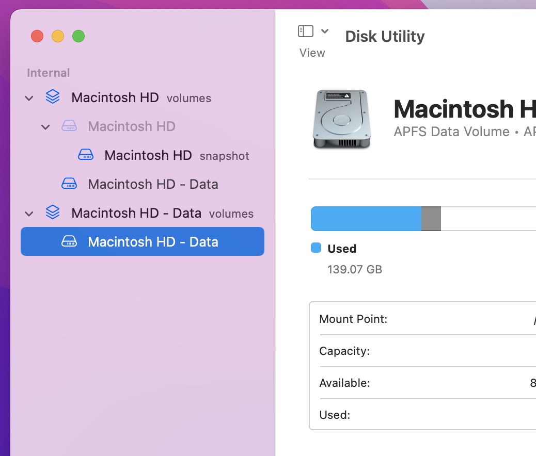
Task: Click the large hard drive image
Action: click(341, 120)
